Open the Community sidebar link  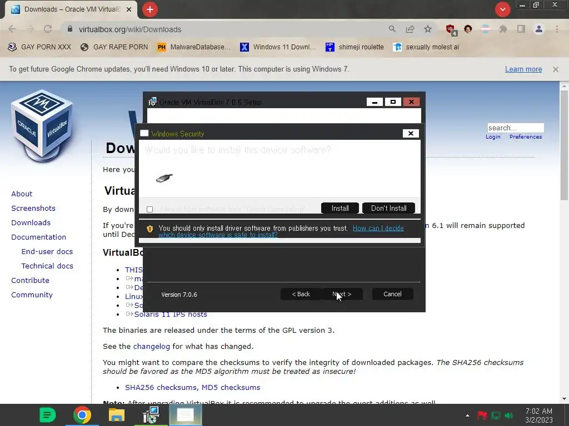point(32,295)
